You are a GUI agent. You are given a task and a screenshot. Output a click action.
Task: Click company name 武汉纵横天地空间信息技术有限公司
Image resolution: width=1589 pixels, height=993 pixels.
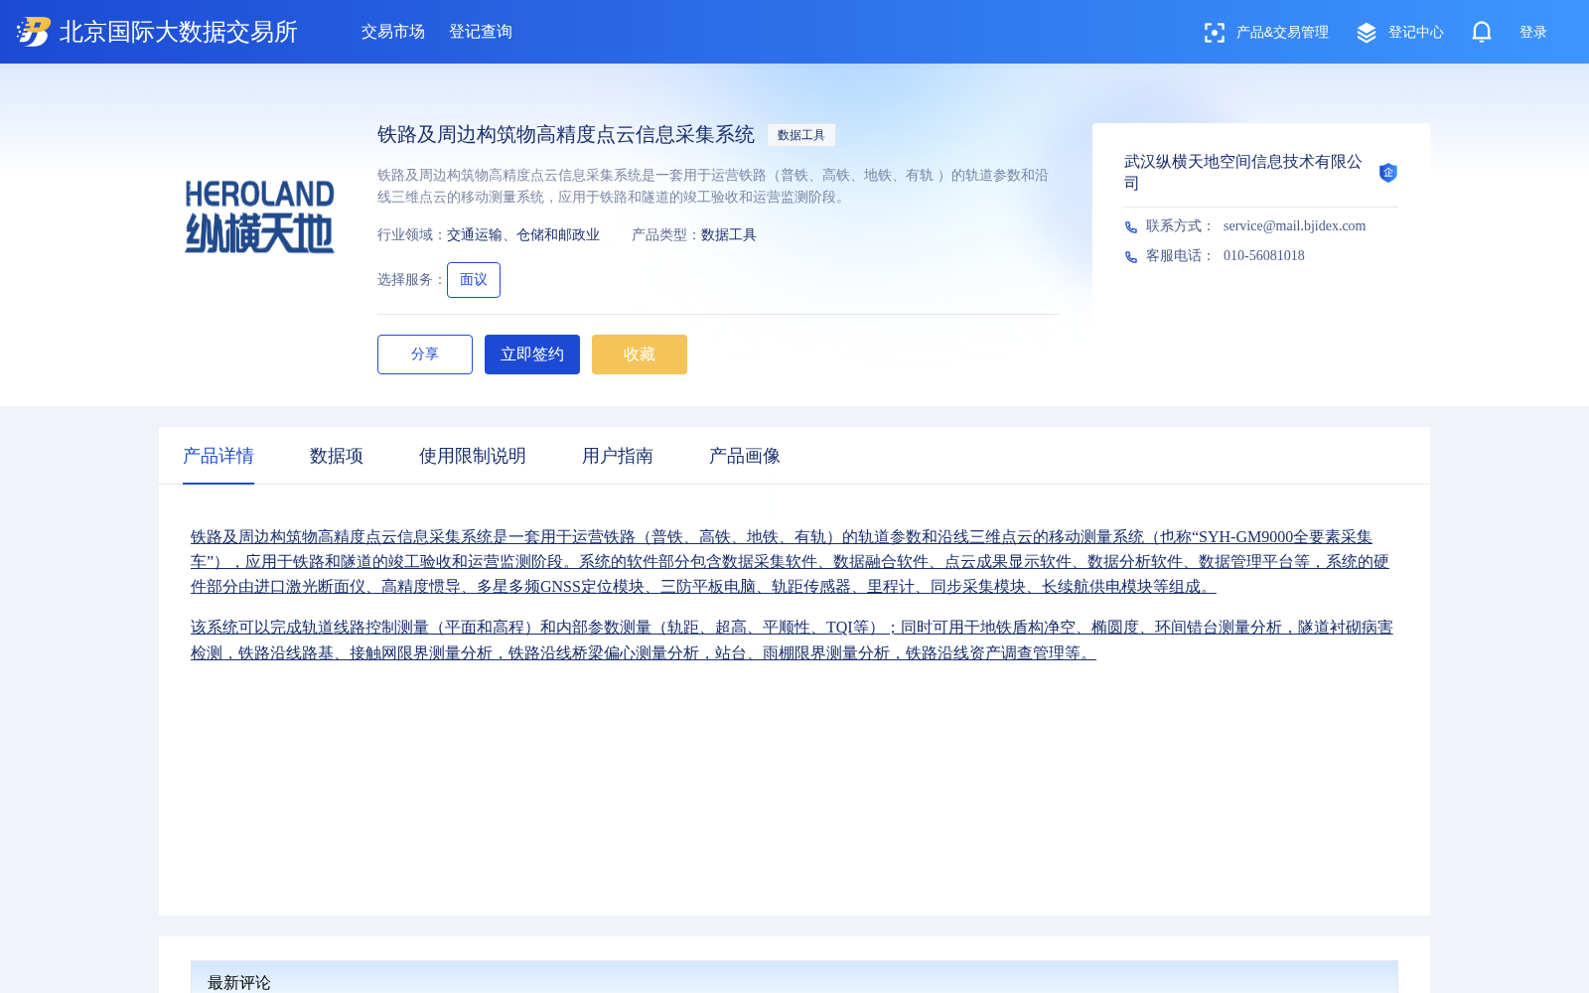point(1243,173)
